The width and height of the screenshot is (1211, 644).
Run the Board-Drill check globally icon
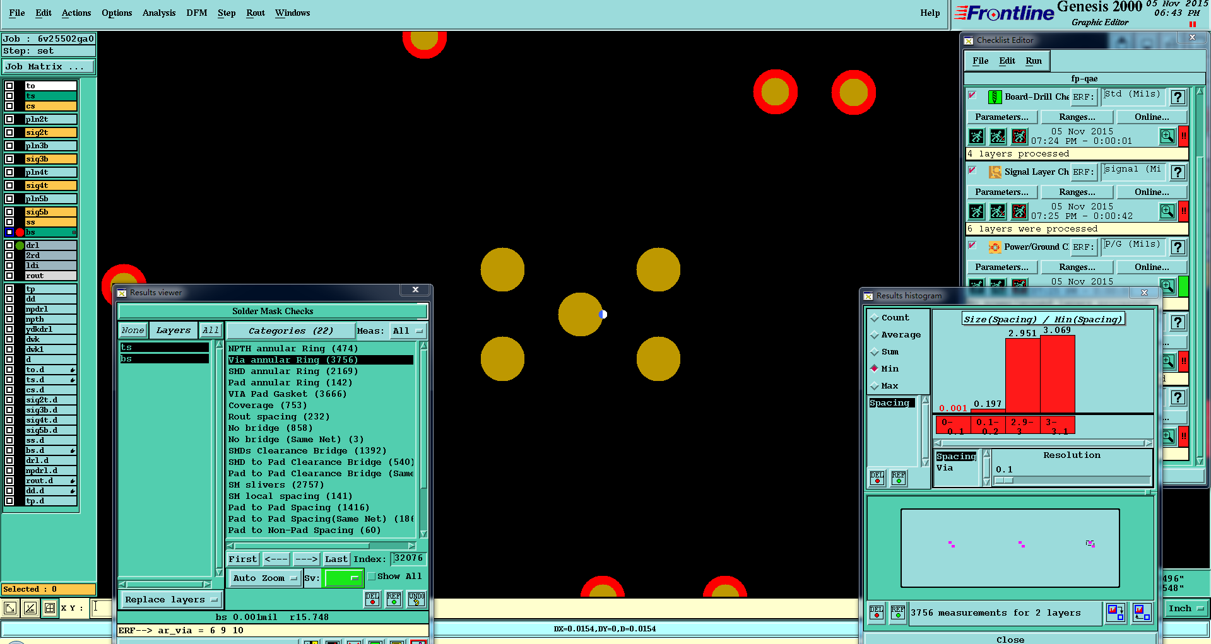tap(976, 136)
